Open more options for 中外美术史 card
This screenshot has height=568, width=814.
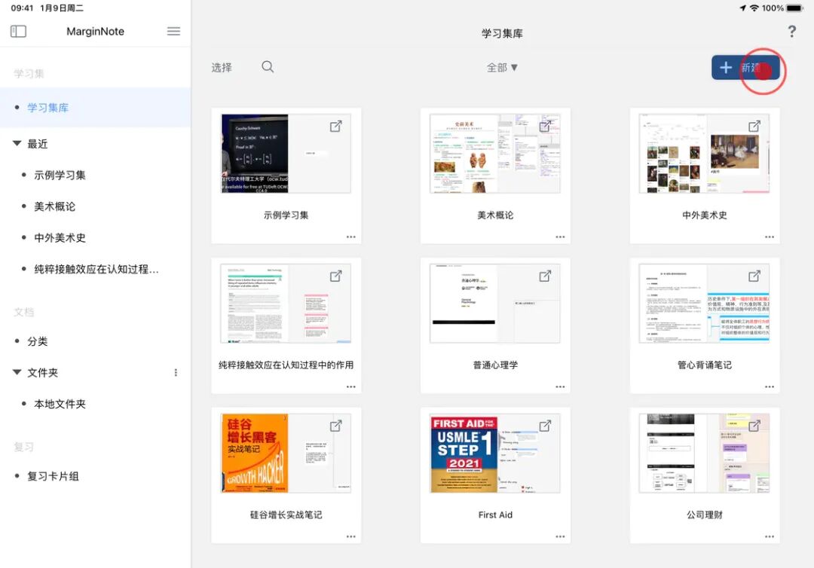pyautogui.click(x=770, y=237)
